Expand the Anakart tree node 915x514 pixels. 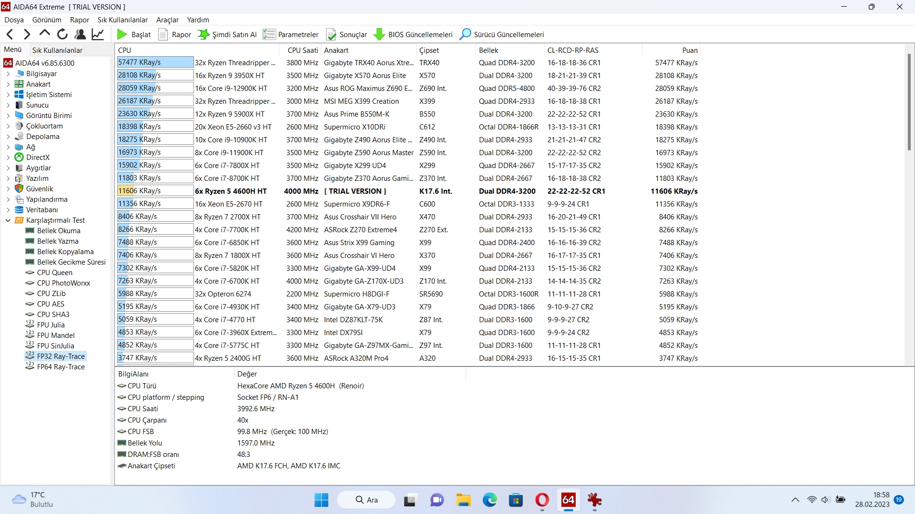[8, 84]
